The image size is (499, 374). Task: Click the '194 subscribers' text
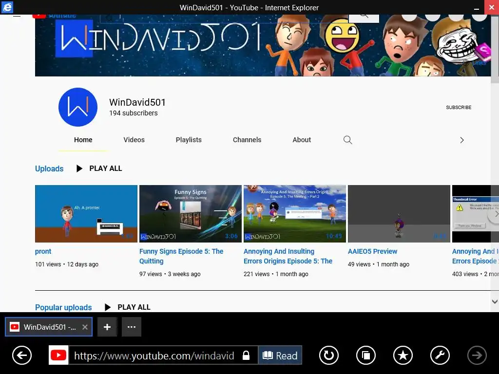point(134,113)
